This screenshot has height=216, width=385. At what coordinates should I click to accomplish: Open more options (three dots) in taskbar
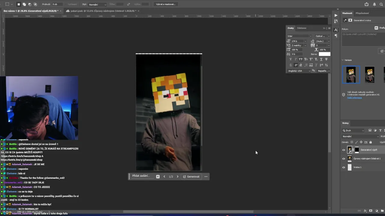pyautogui.click(x=206, y=177)
